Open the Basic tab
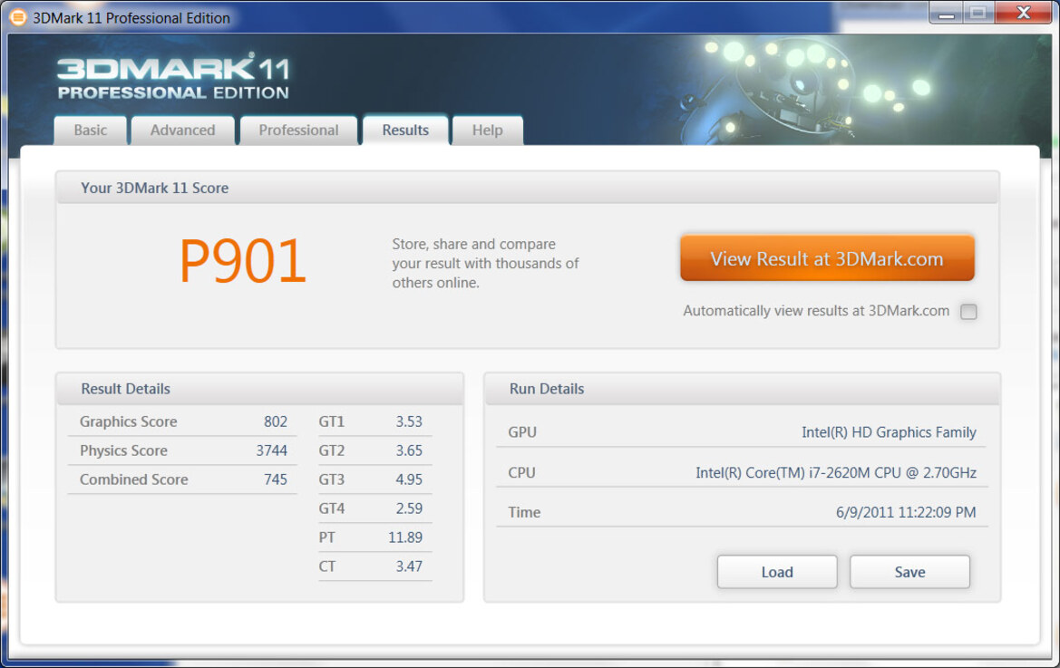The width and height of the screenshot is (1060, 668). (91, 131)
